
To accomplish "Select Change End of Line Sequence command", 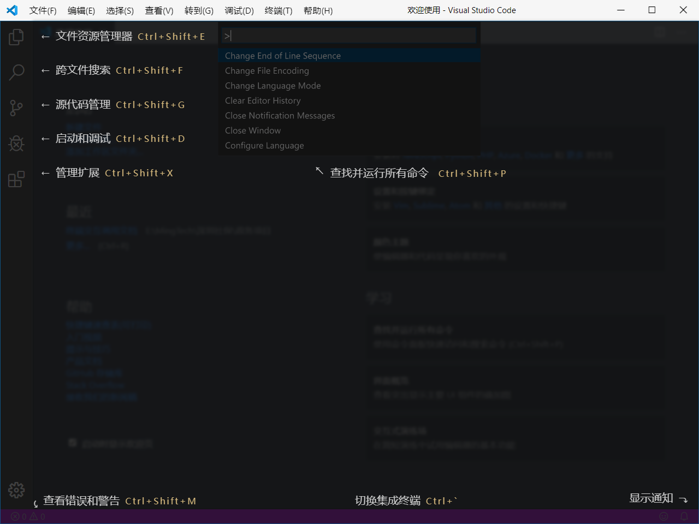I will (349, 56).
